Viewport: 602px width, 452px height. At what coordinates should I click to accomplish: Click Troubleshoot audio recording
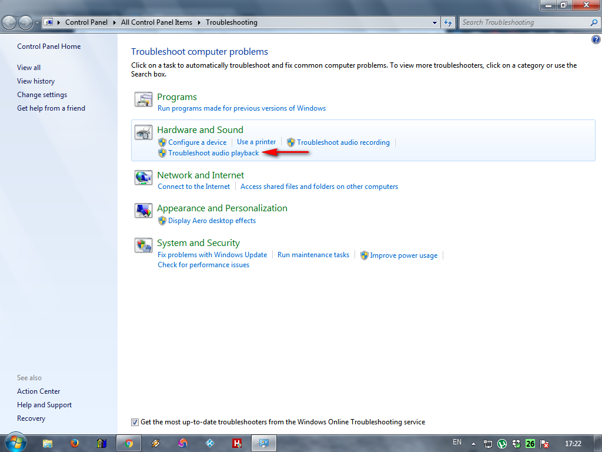coord(343,142)
